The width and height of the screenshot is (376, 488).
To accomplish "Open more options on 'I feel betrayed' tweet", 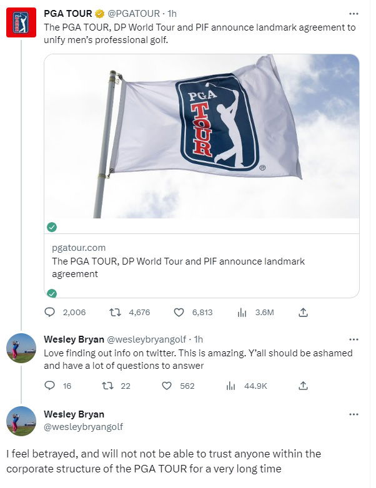I will (x=354, y=414).
